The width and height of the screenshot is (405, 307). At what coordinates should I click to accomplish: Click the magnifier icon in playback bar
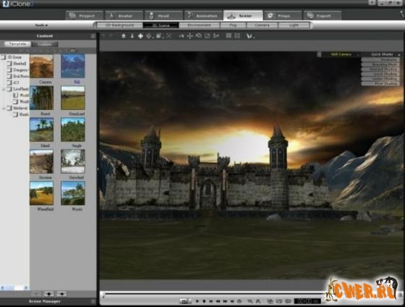[250, 301]
